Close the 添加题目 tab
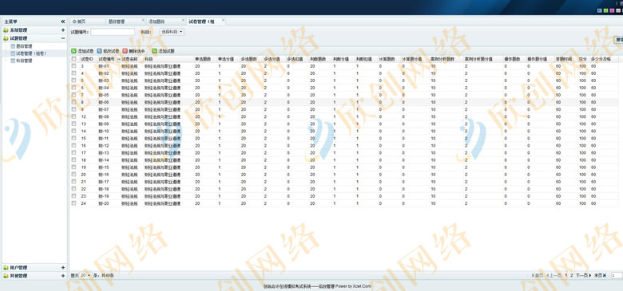623x291 pixels. [x=183, y=20]
